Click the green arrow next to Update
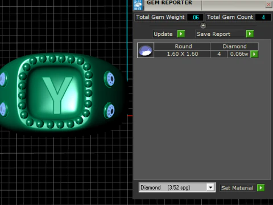The height and width of the screenshot is (205, 273). point(181,34)
